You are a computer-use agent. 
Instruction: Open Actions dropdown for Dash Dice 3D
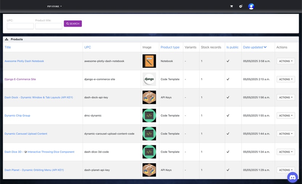click(286, 152)
